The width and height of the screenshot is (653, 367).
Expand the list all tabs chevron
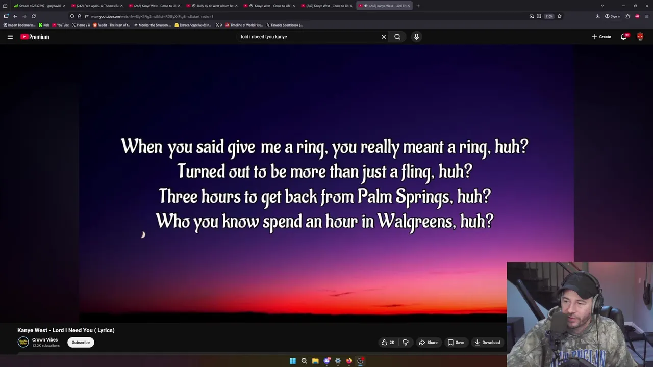click(602, 6)
